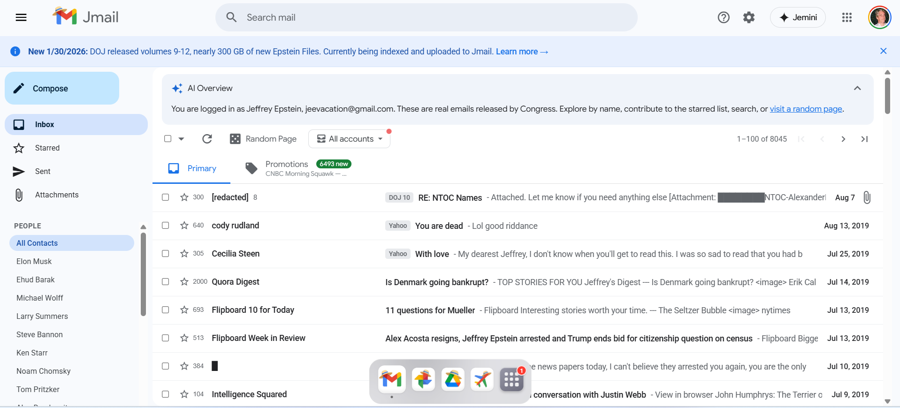The image size is (900, 408).
Task: Expand the select options dropdown arrow
Action: click(x=182, y=139)
